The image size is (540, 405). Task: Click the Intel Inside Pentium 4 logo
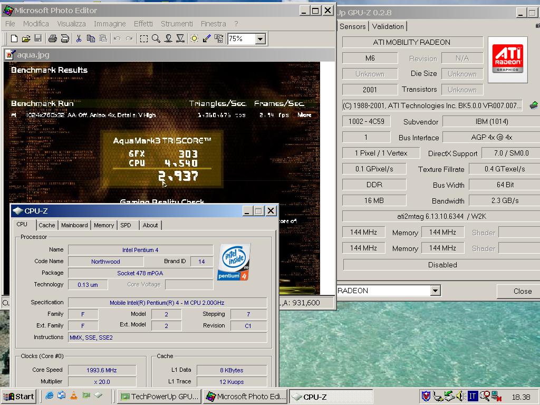coord(234,262)
